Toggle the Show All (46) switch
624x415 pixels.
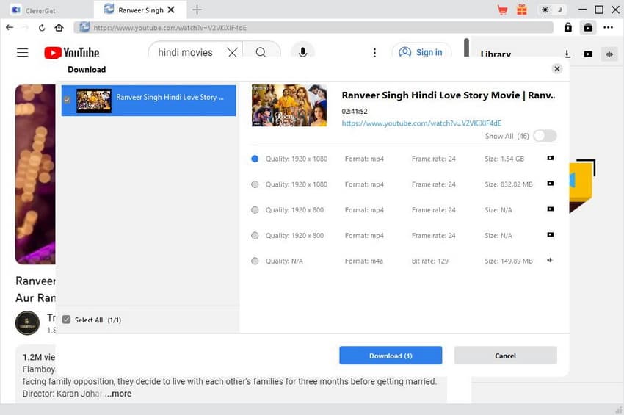pyautogui.click(x=545, y=136)
